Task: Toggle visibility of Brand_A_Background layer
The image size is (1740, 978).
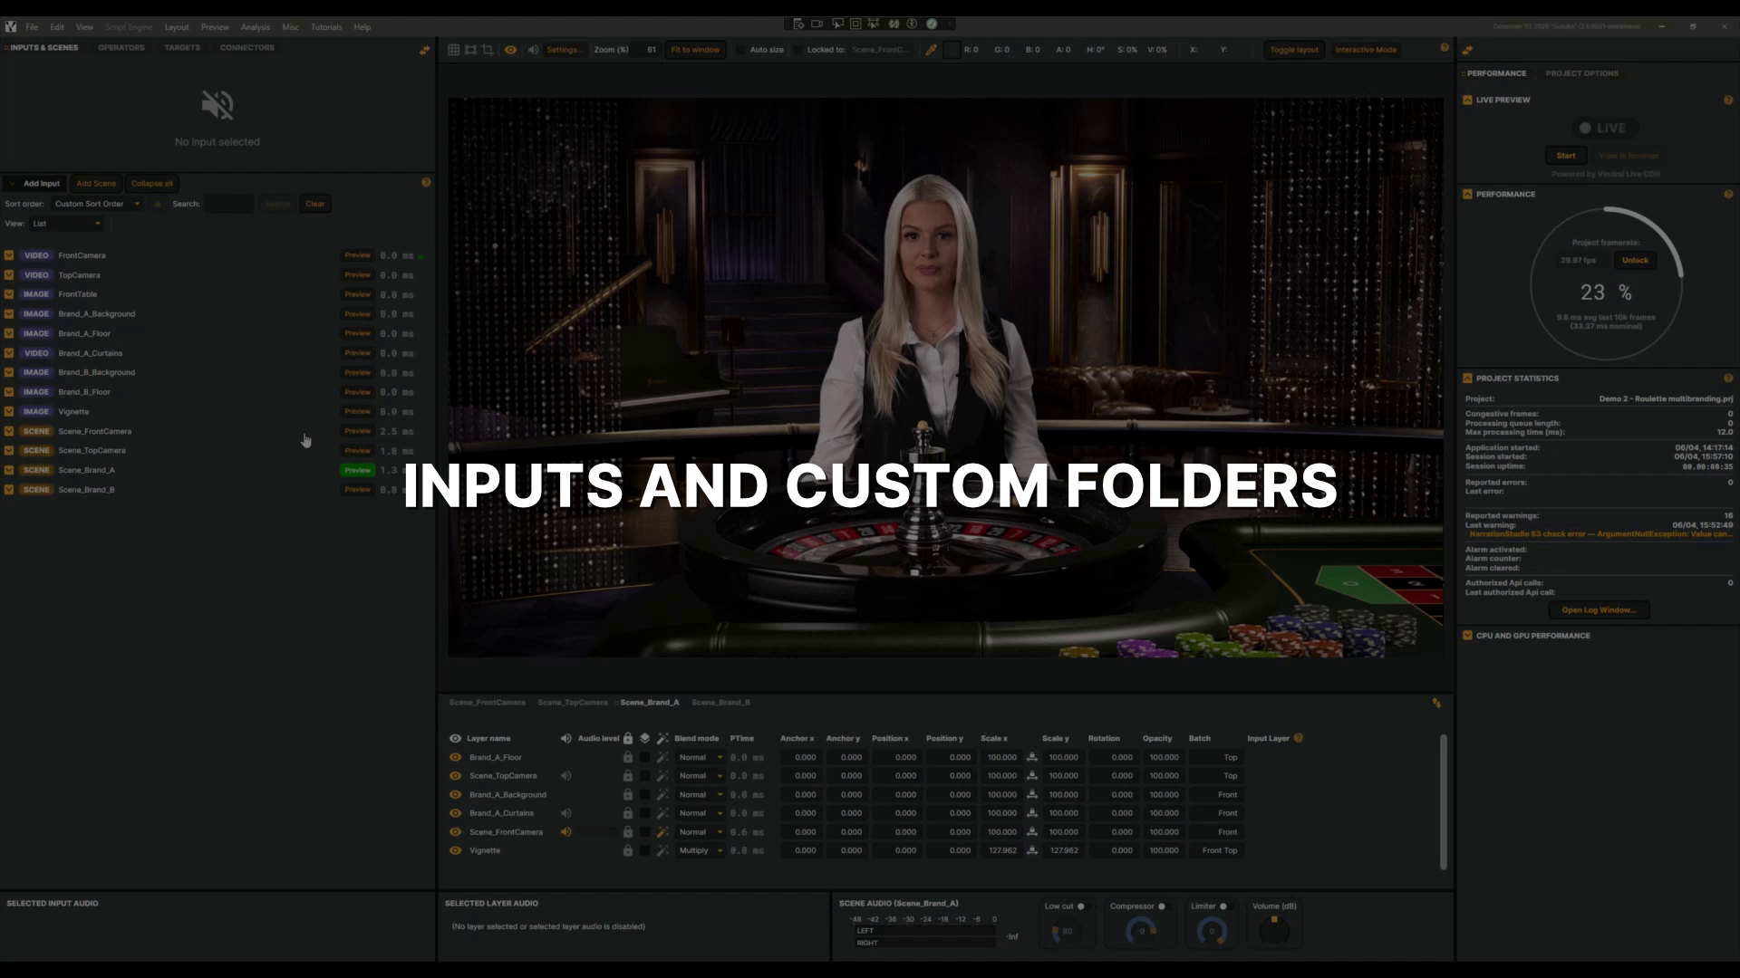Action: pos(456,795)
